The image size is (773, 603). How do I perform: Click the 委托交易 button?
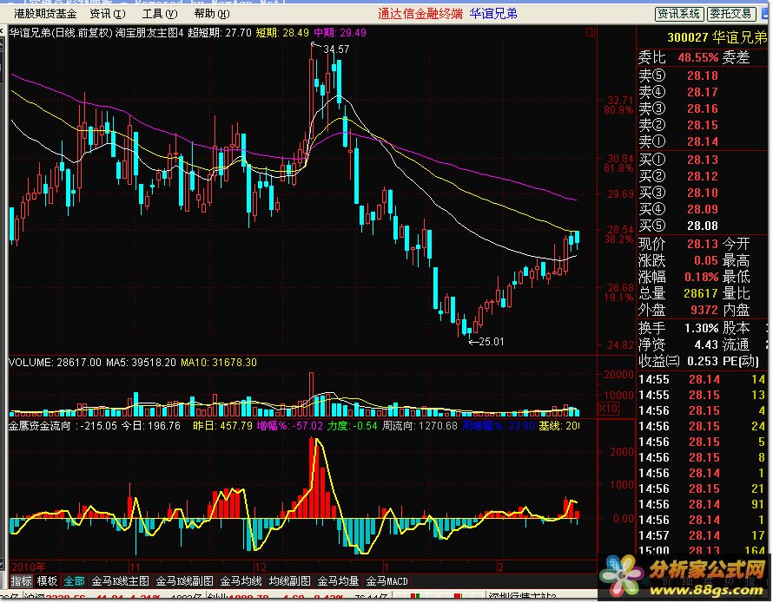(x=731, y=14)
